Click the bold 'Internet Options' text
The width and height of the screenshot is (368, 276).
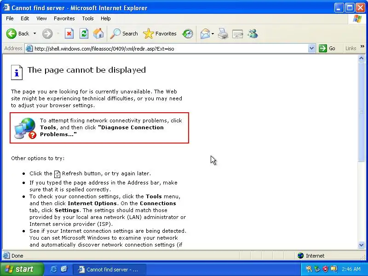pos(92,203)
